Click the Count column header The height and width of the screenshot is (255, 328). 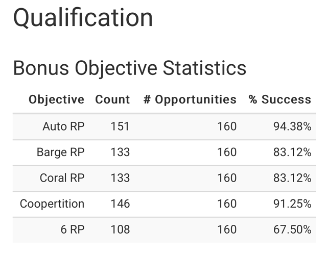(x=112, y=99)
